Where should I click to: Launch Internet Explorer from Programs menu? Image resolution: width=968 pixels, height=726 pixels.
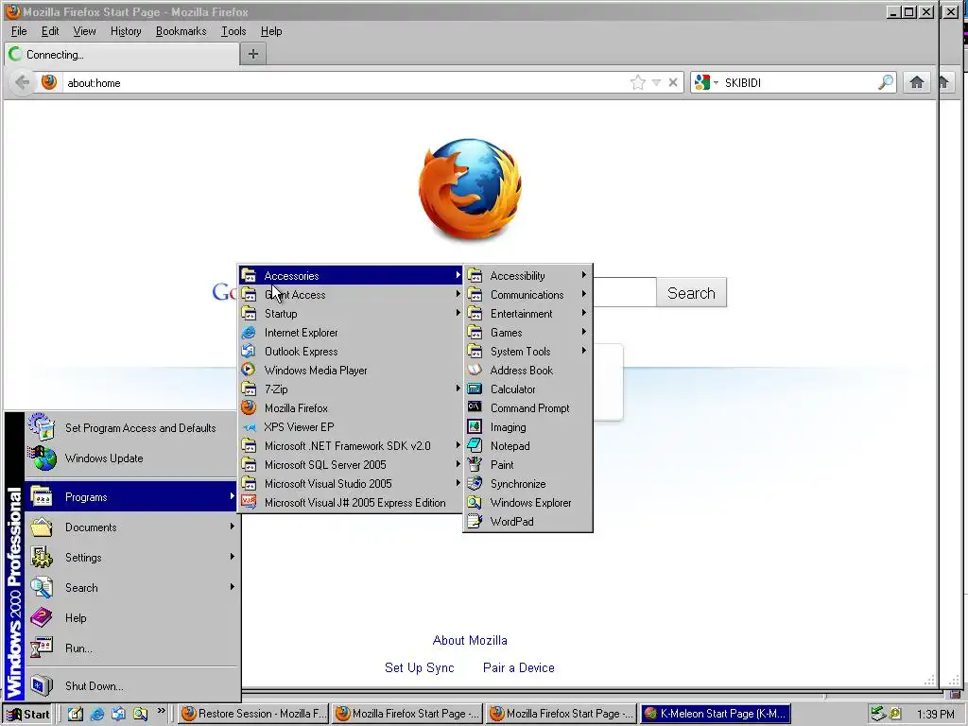pyautogui.click(x=351, y=333)
